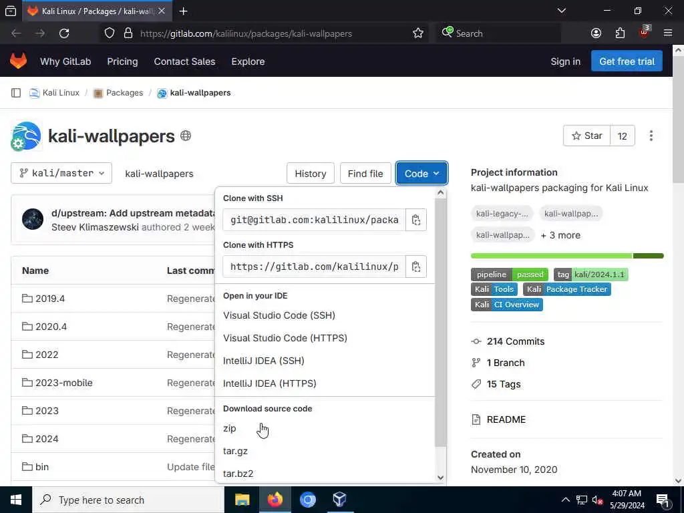
Task: Bookmark this page with the star icon
Action: click(x=418, y=33)
